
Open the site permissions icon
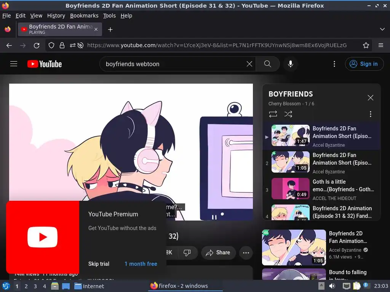(72, 46)
